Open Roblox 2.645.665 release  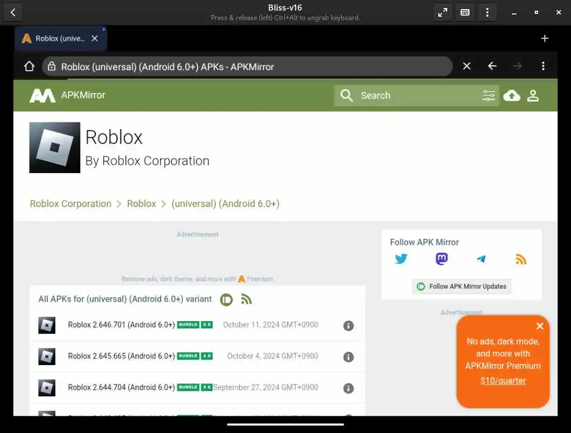point(121,356)
